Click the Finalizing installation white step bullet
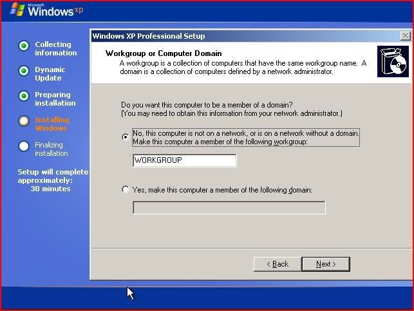This screenshot has height=311, width=414. [x=24, y=146]
